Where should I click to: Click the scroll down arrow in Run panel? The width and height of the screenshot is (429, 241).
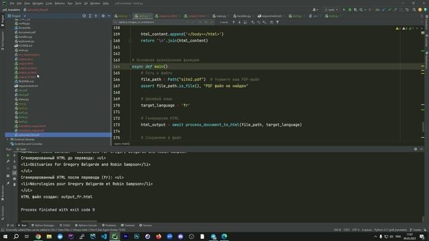point(15,161)
